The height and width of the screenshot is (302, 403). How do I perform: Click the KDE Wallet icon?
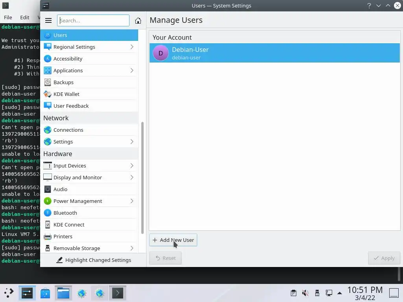pos(48,94)
